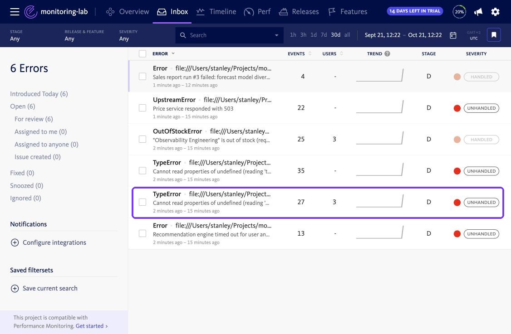Open the Releases tab
Viewport: 511px width, 334px height.
pos(299,12)
